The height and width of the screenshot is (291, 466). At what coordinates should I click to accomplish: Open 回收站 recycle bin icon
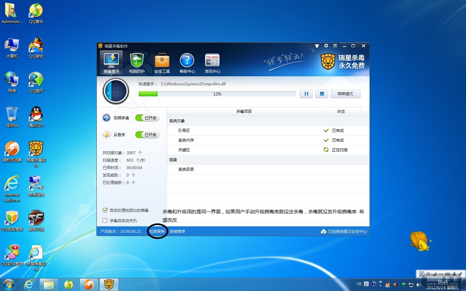12,117
